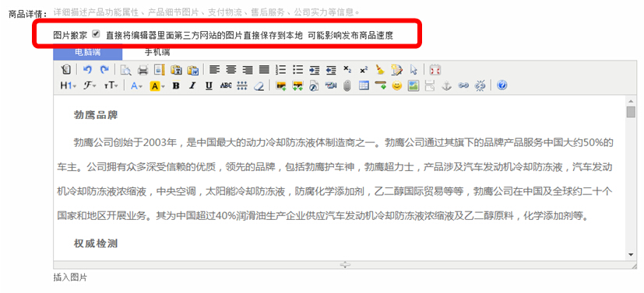Toggle the 图片搬家 checkbox
This screenshot has height=293, width=644.
coord(96,34)
